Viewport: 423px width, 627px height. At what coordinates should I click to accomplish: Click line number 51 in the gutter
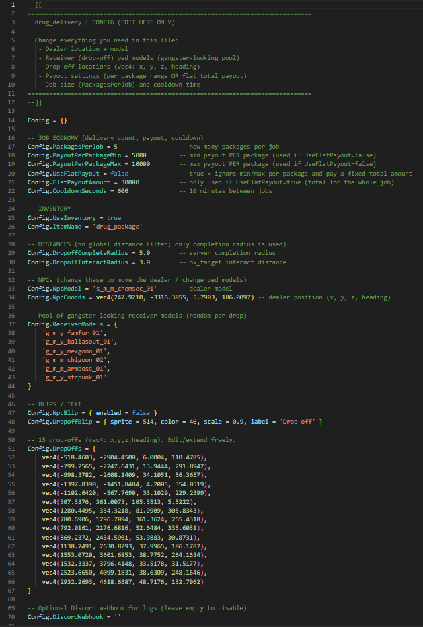click(x=11, y=449)
